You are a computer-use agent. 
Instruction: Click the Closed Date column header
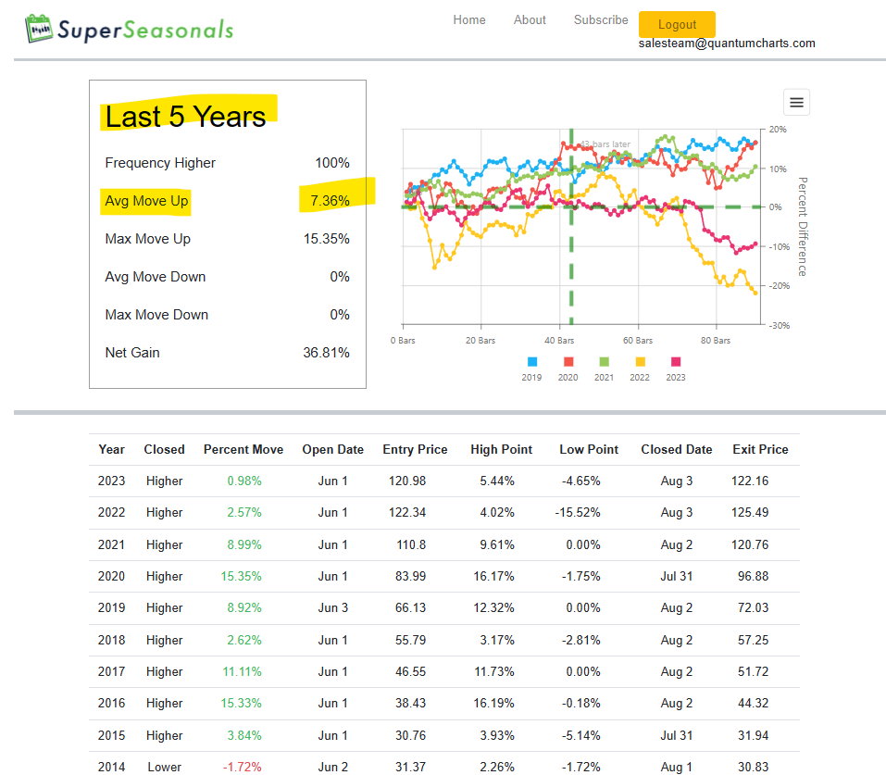coord(677,449)
